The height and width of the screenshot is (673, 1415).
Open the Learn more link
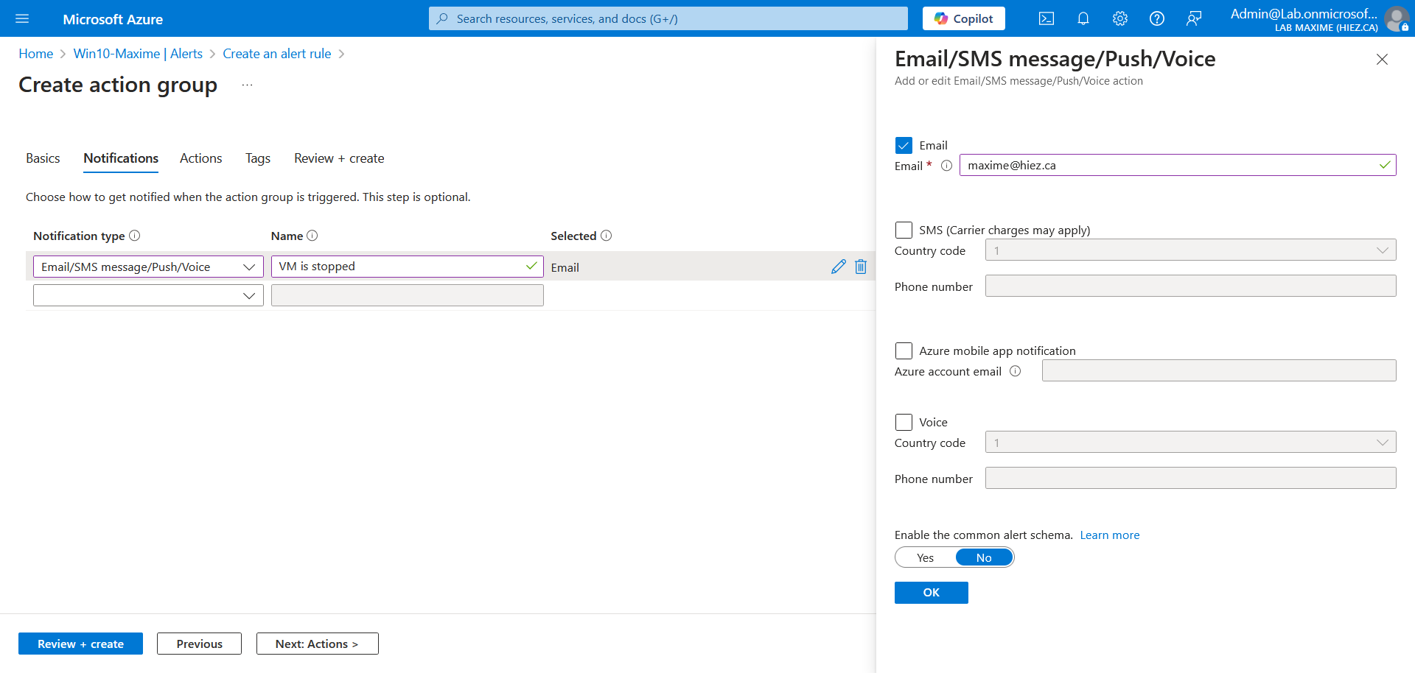(x=1109, y=535)
